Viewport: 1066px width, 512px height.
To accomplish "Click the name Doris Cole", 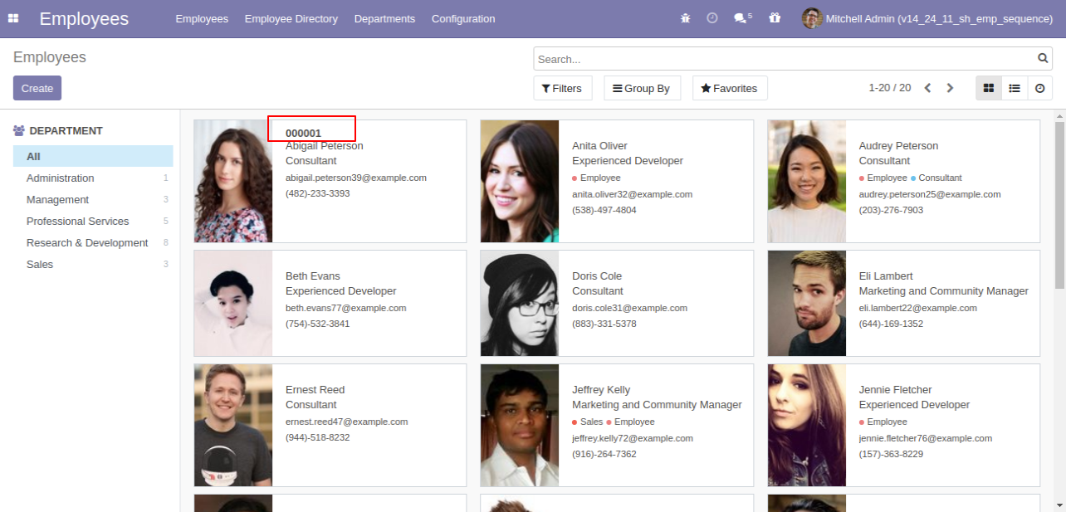I will tap(597, 276).
